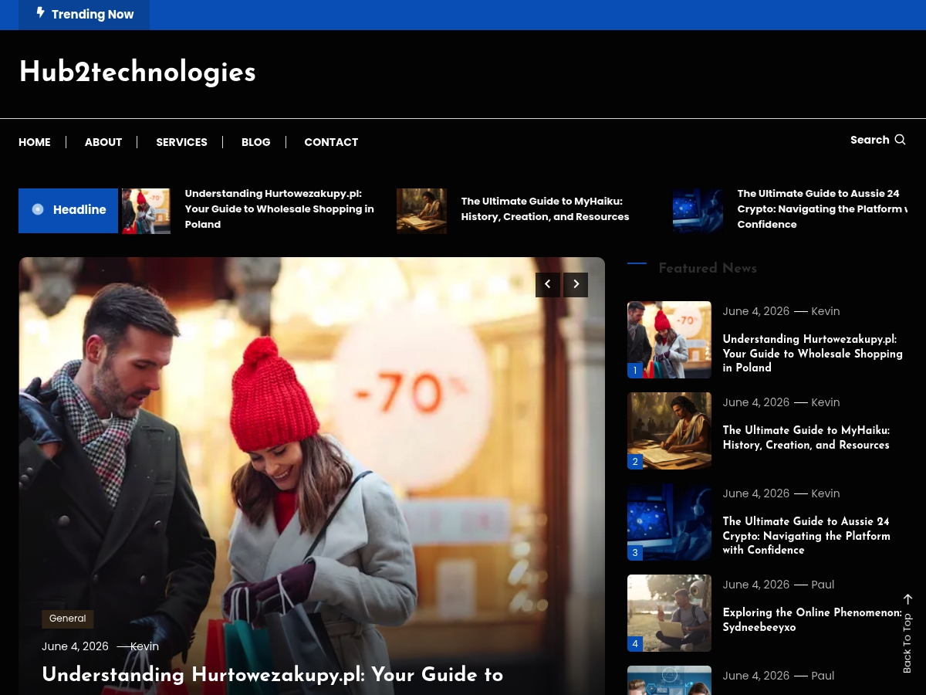Open Exploring the Online Phenomenon: Sydneebeeyxo
This screenshot has width=926, height=695.
(x=813, y=620)
